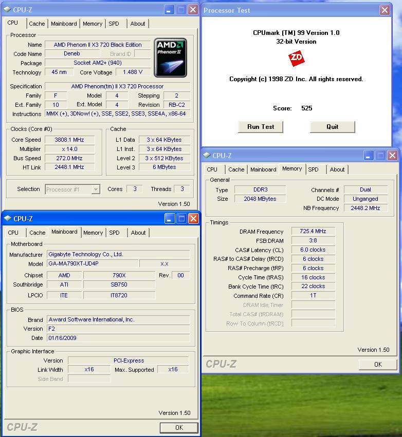402x437 pixels.
Task: Switch to Cache tab in the Memory CPU-Z window
Action: tap(236, 169)
